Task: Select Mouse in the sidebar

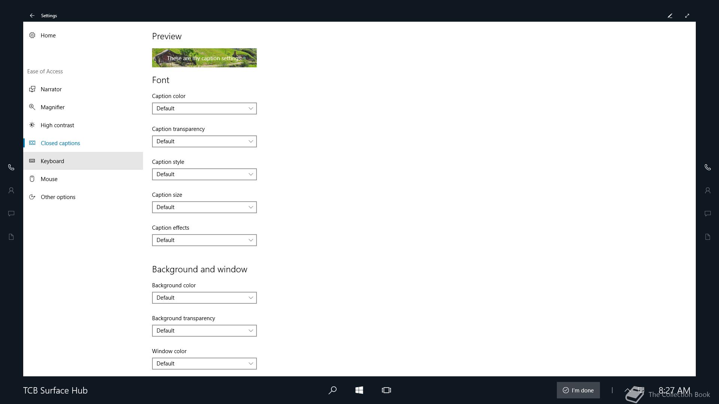Action: pos(83,179)
